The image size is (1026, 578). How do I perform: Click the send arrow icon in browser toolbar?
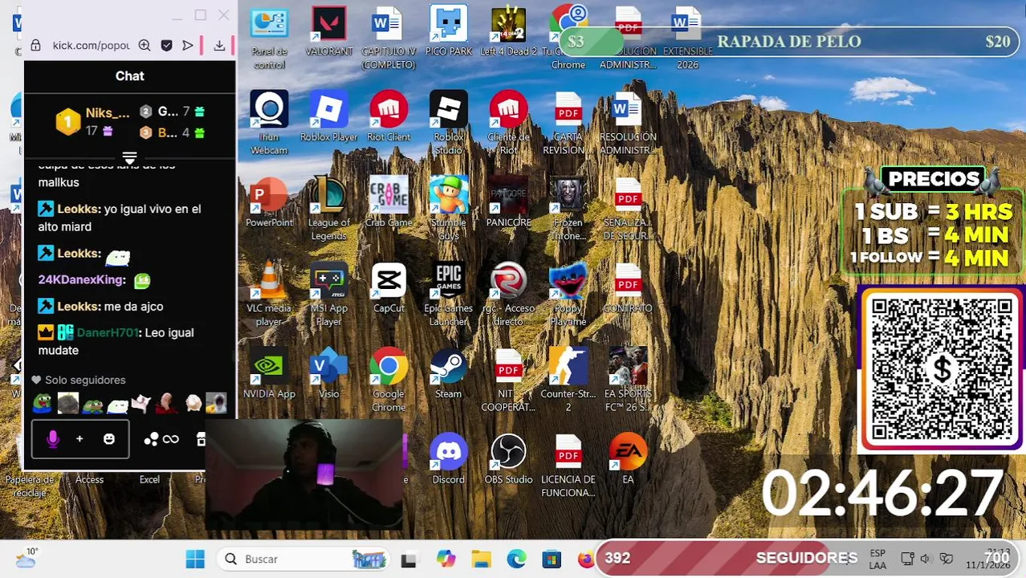point(187,46)
